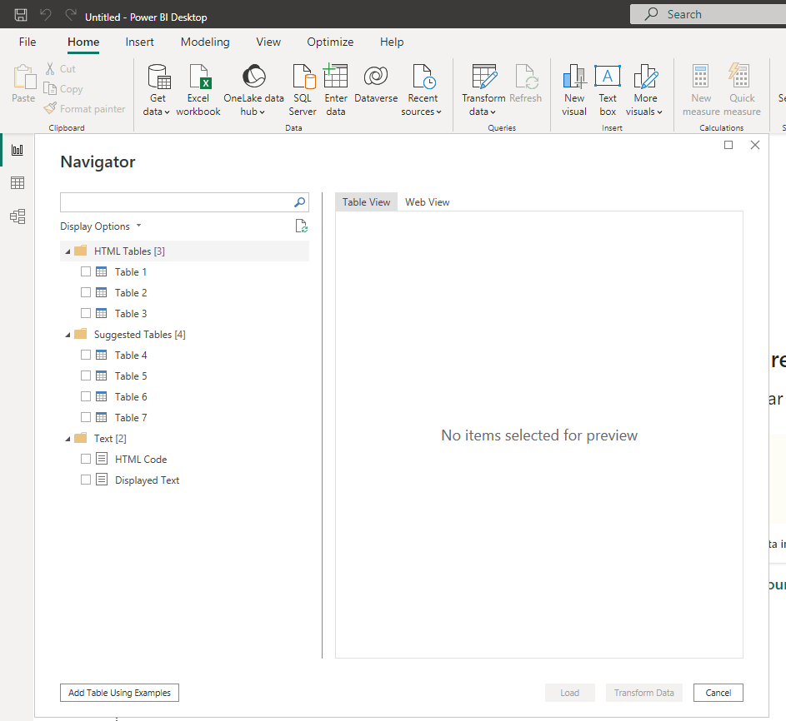
Task: Click the Load button
Action: click(x=569, y=693)
